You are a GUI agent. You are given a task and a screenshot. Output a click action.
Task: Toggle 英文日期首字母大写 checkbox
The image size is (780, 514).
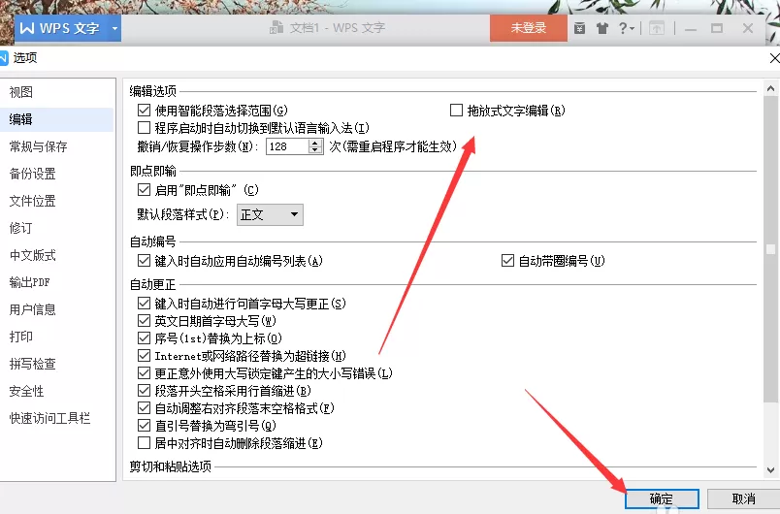[x=144, y=321]
